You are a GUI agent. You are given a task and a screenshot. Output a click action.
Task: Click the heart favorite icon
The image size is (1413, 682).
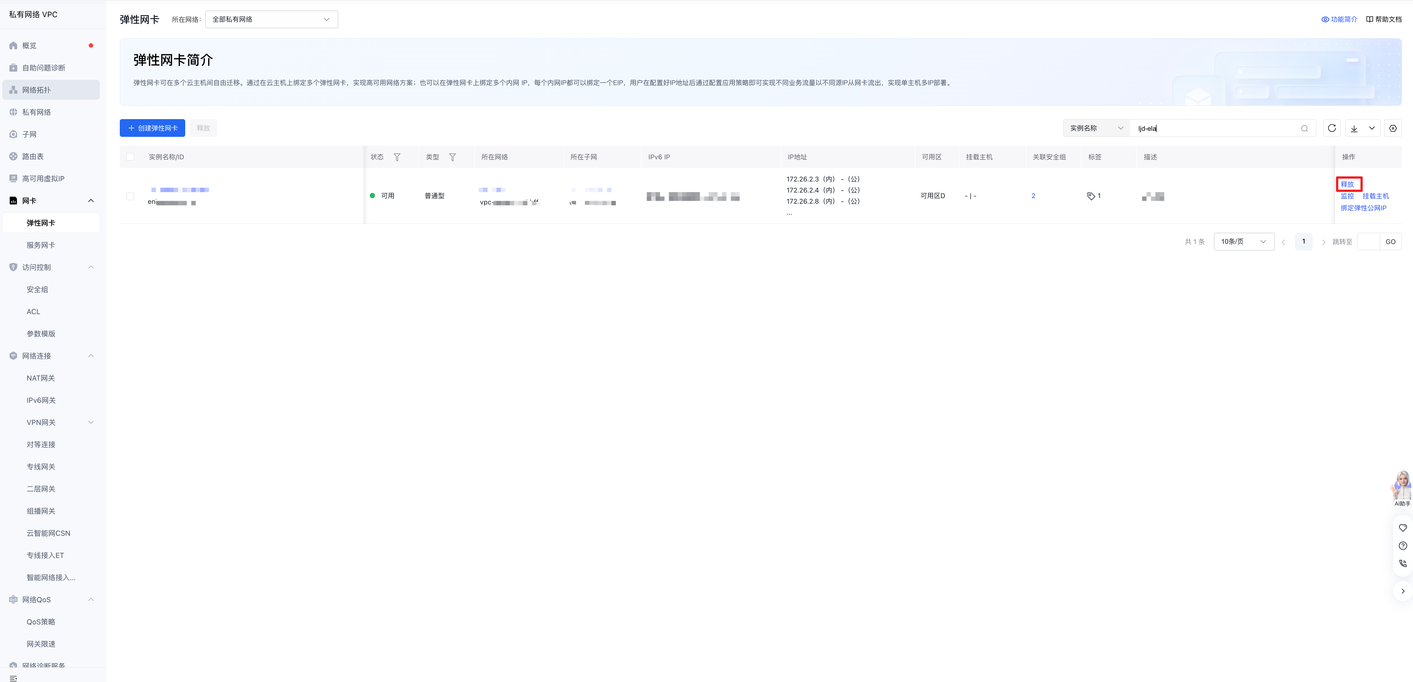pyautogui.click(x=1402, y=528)
